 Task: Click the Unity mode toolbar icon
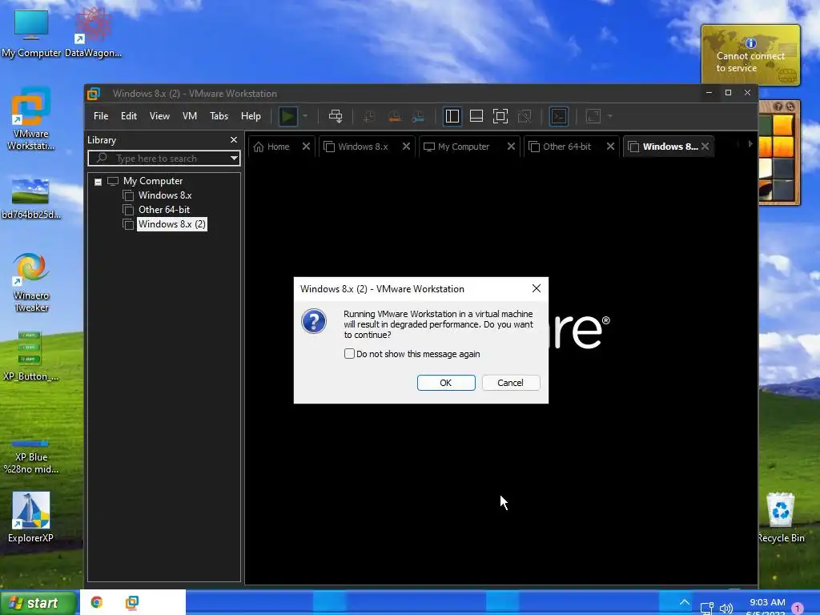coord(525,116)
